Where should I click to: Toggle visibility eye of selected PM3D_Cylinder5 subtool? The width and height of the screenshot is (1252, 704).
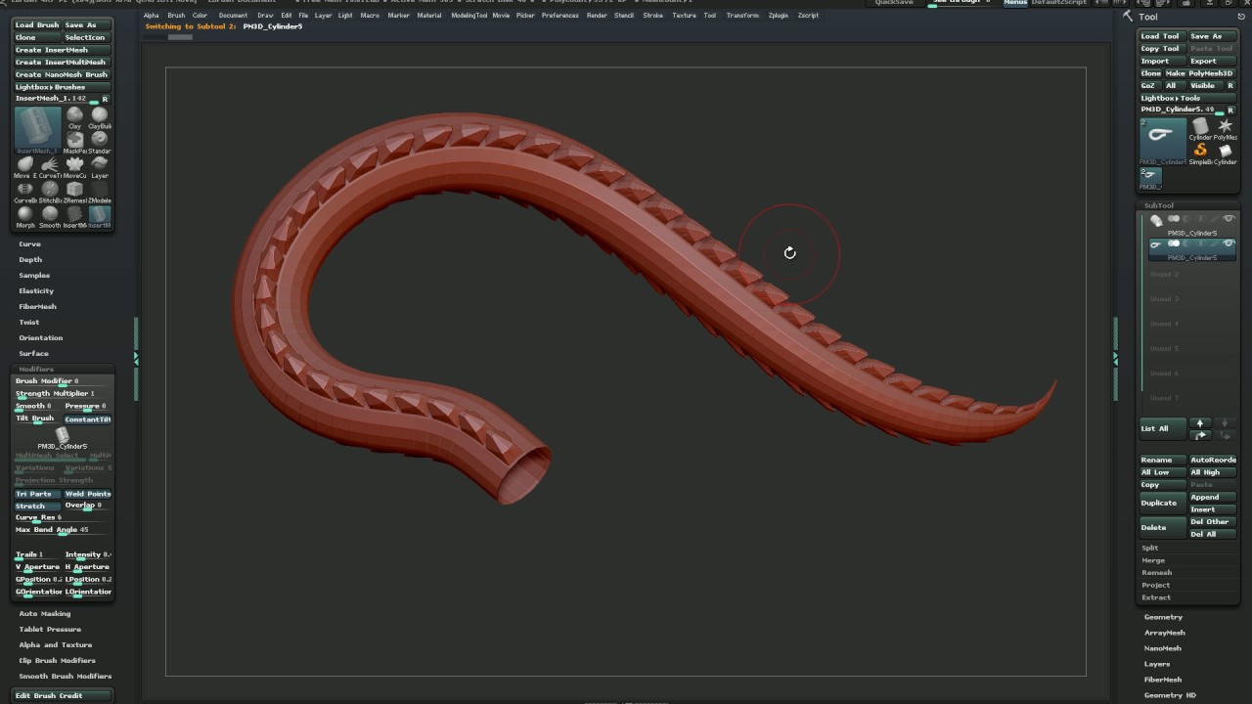[1229, 243]
